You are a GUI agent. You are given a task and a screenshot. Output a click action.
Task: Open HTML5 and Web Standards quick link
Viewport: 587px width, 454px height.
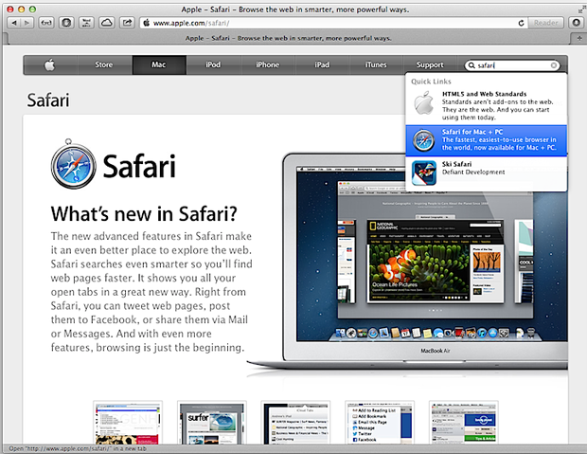coord(486,106)
